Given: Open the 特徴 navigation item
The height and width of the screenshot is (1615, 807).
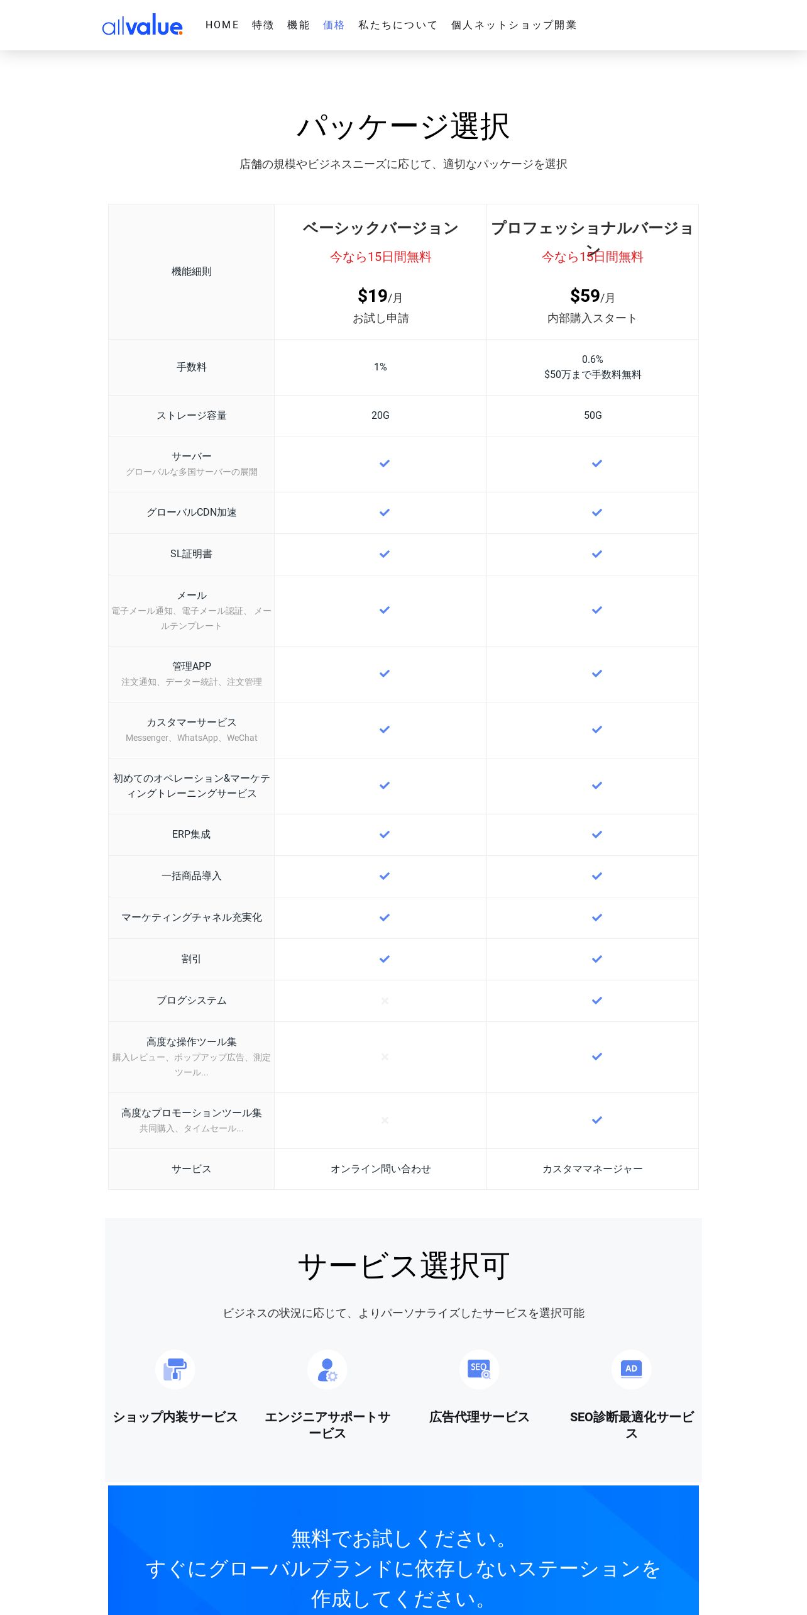Looking at the screenshot, I should [x=263, y=25].
